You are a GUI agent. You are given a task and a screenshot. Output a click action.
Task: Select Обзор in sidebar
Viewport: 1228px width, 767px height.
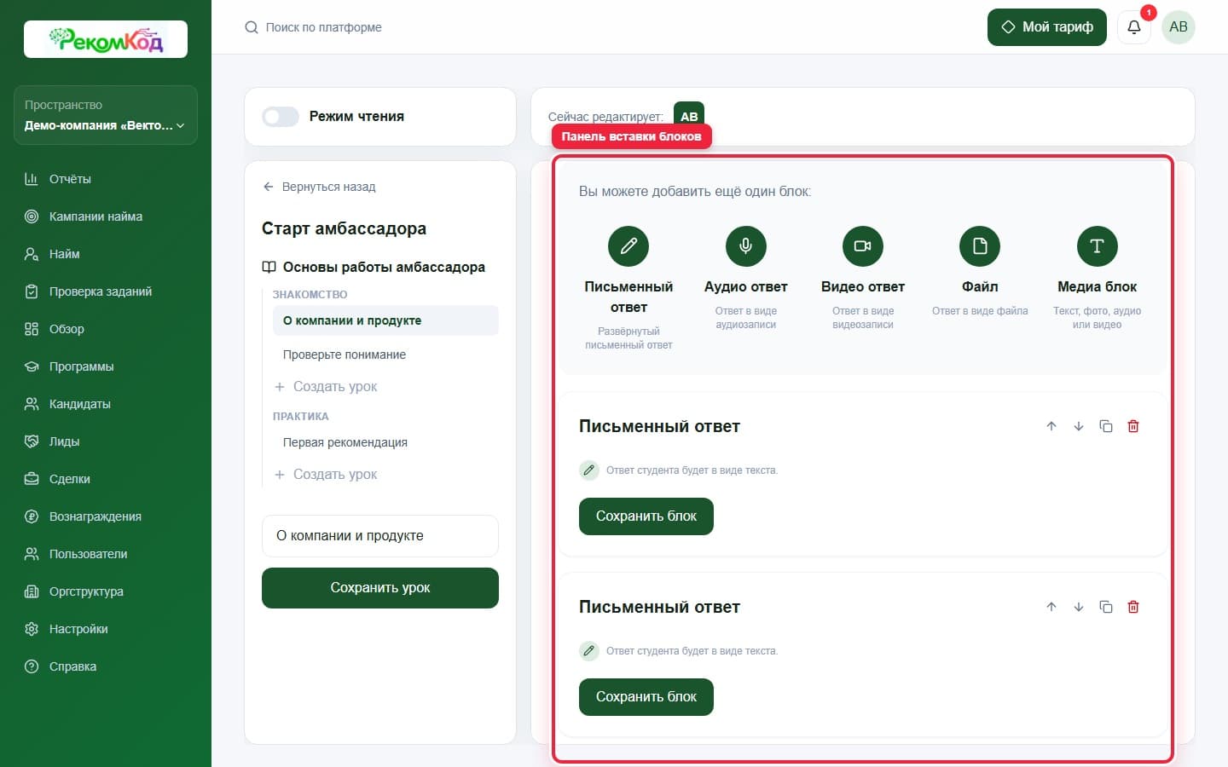pyautogui.click(x=106, y=329)
